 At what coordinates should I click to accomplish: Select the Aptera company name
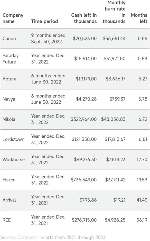pos(9,79)
